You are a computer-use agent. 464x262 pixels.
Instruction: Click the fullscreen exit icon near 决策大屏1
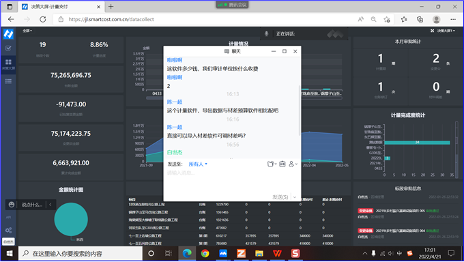(x=432, y=31)
